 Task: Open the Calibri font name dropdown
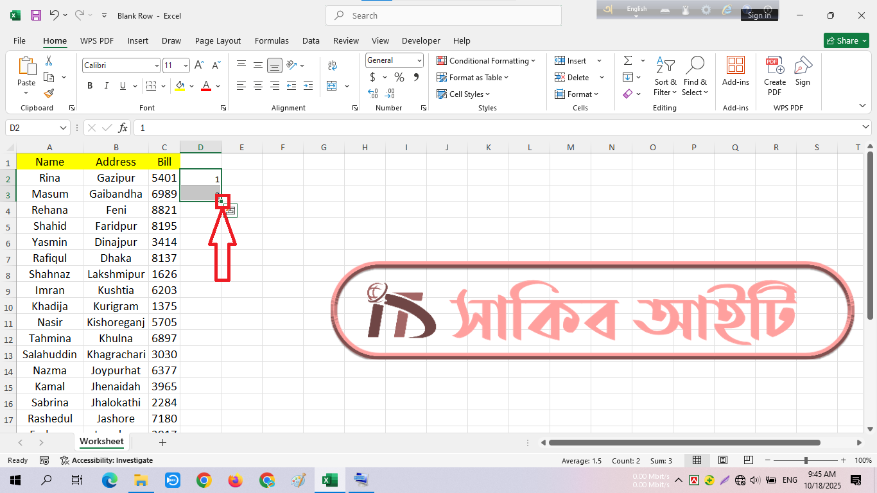pos(157,65)
